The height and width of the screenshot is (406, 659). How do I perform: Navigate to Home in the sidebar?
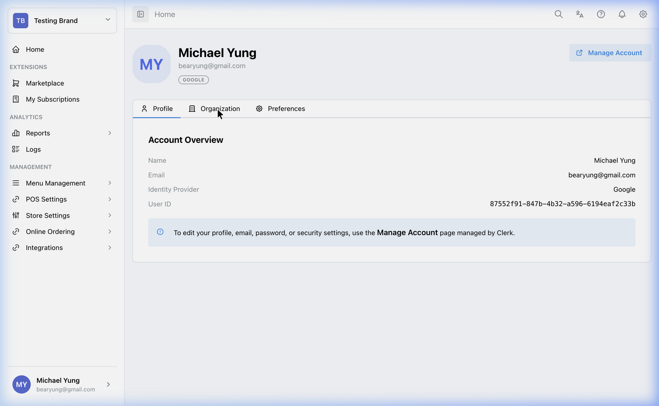[x=35, y=49]
